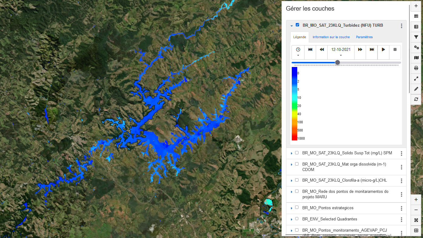Enable the Solido Susp Tot SPM layer
The image size is (423, 238).
click(297, 153)
